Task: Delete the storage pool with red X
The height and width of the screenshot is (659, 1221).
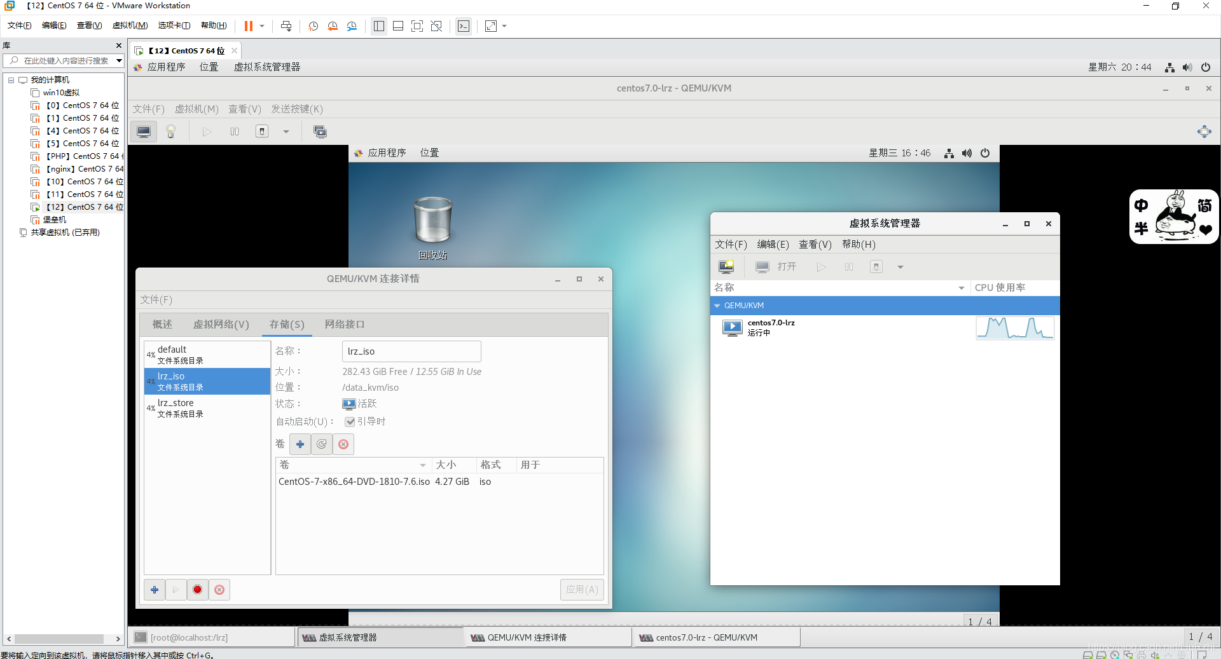Action: pyautogui.click(x=219, y=590)
